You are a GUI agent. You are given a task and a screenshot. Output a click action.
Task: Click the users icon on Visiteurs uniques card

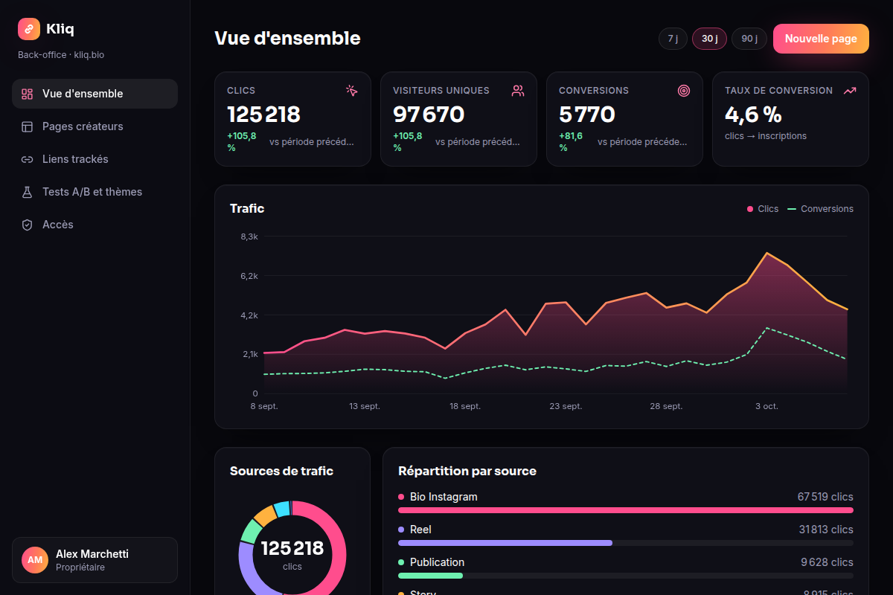518,91
